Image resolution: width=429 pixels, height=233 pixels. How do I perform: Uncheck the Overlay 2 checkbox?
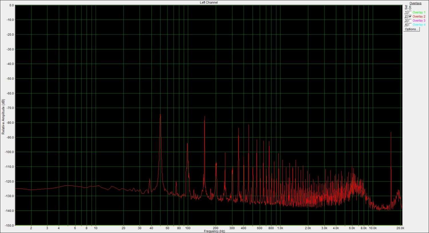point(410,17)
